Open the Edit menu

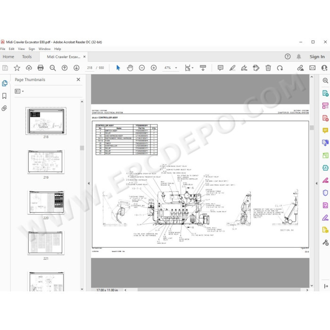point(11,49)
